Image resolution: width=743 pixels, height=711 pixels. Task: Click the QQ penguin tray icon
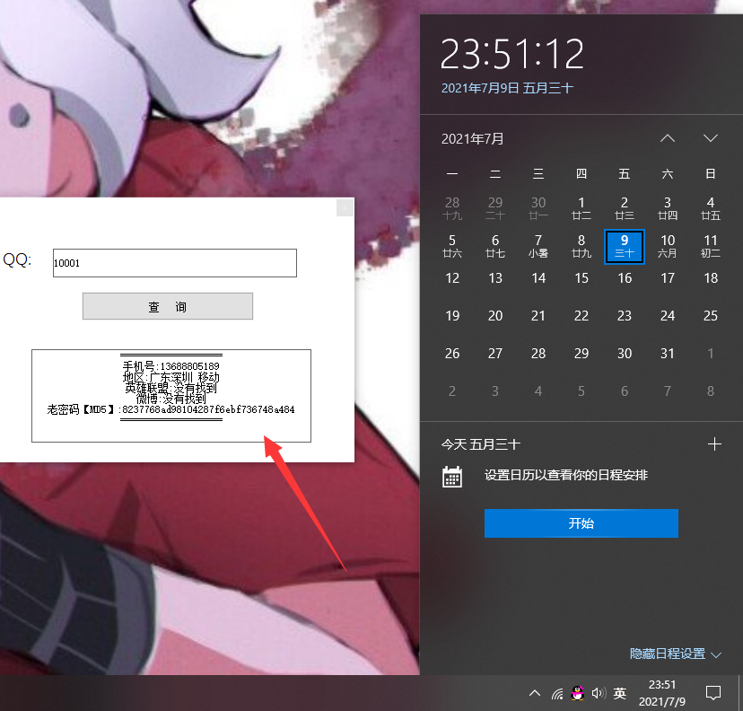tap(577, 693)
